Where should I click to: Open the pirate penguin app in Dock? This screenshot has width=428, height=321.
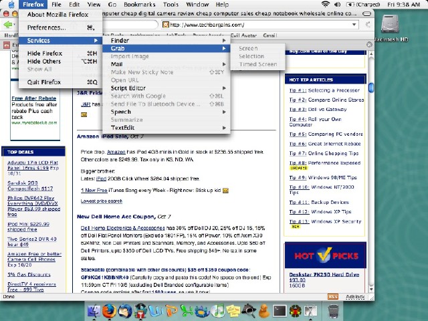coord(140,311)
